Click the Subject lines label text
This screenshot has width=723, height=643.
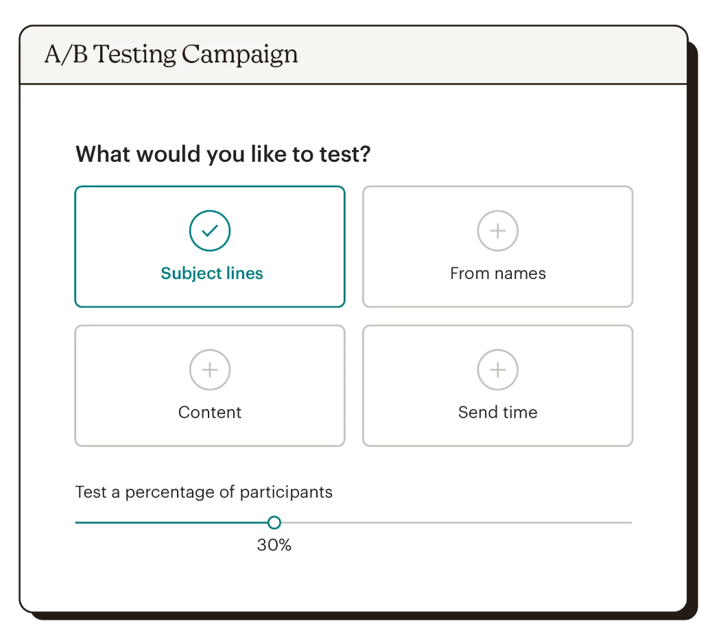pos(211,273)
